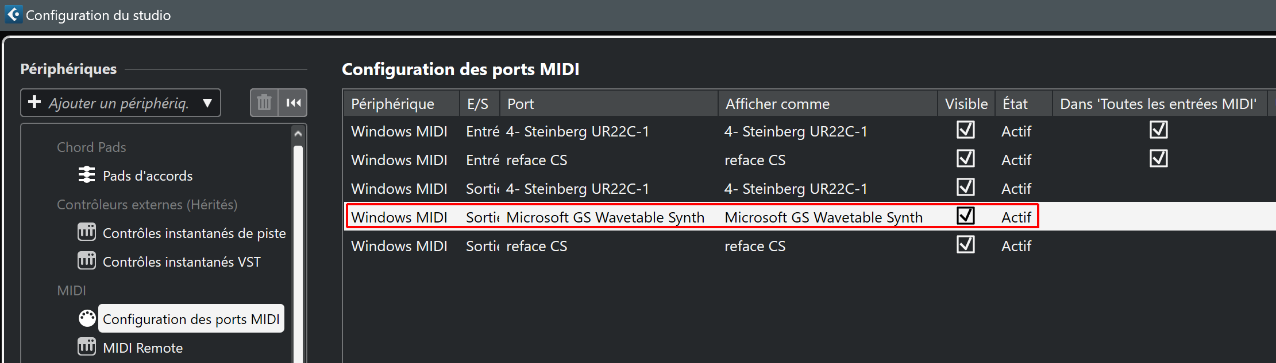Disable 'Toutes les entrées MIDI' for reface CS
The height and width of the screenshot is (363, 1276).
coord(1159,159)
